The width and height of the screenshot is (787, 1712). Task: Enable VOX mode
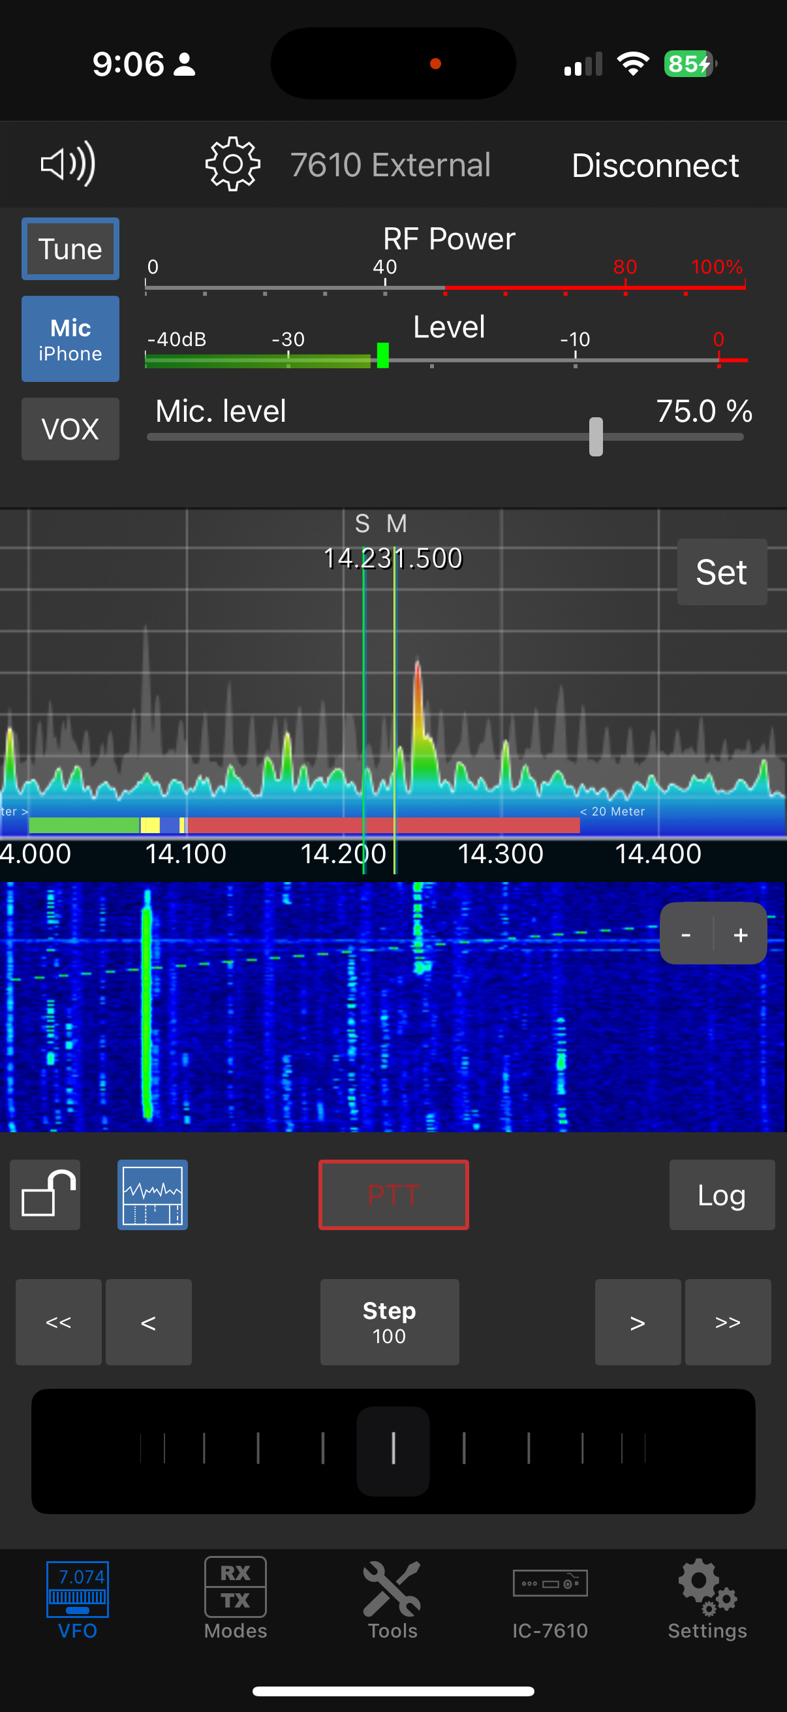(x=70, y=429)
